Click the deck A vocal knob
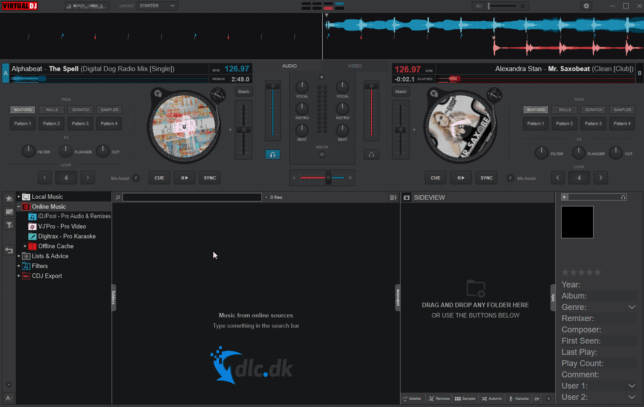Viewport: 644px width, 407px height. pos(302,87)
